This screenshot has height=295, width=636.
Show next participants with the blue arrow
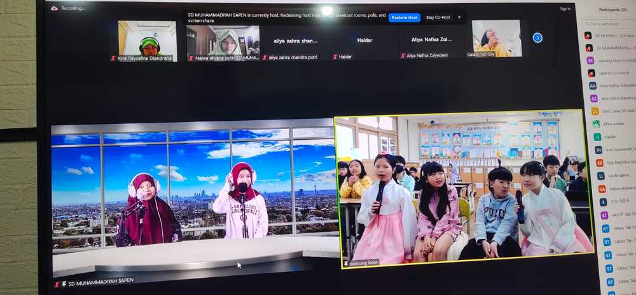pos(537,38)
